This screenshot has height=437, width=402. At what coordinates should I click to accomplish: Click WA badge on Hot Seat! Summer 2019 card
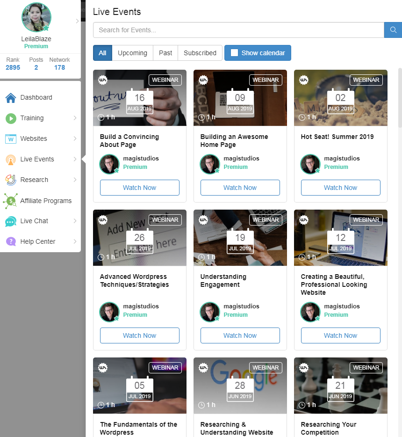point(304,80)
